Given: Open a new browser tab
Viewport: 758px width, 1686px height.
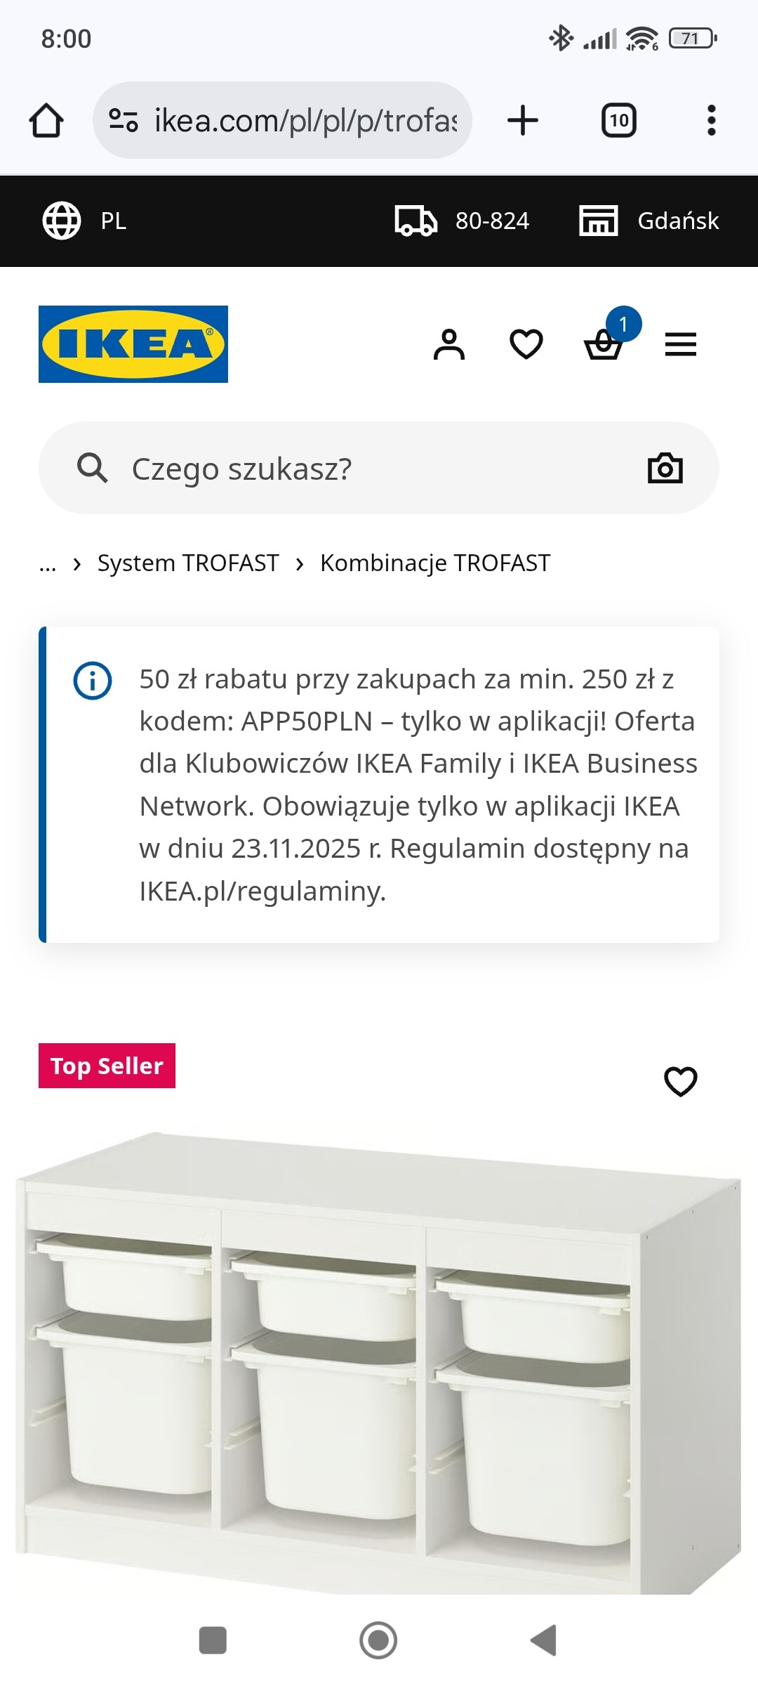Looking at the screenshot, I should (523, 120).
